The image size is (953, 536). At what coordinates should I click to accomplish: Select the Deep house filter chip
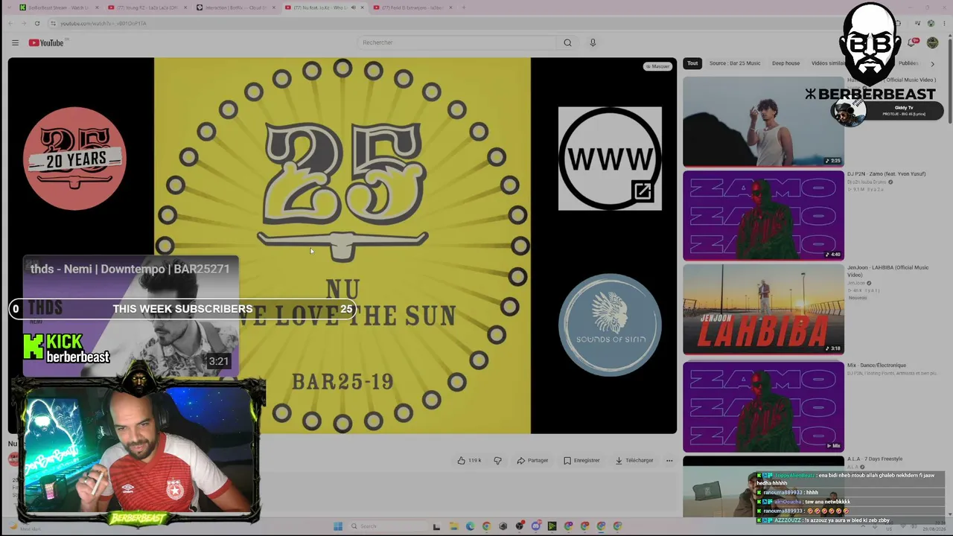(785, 63)
